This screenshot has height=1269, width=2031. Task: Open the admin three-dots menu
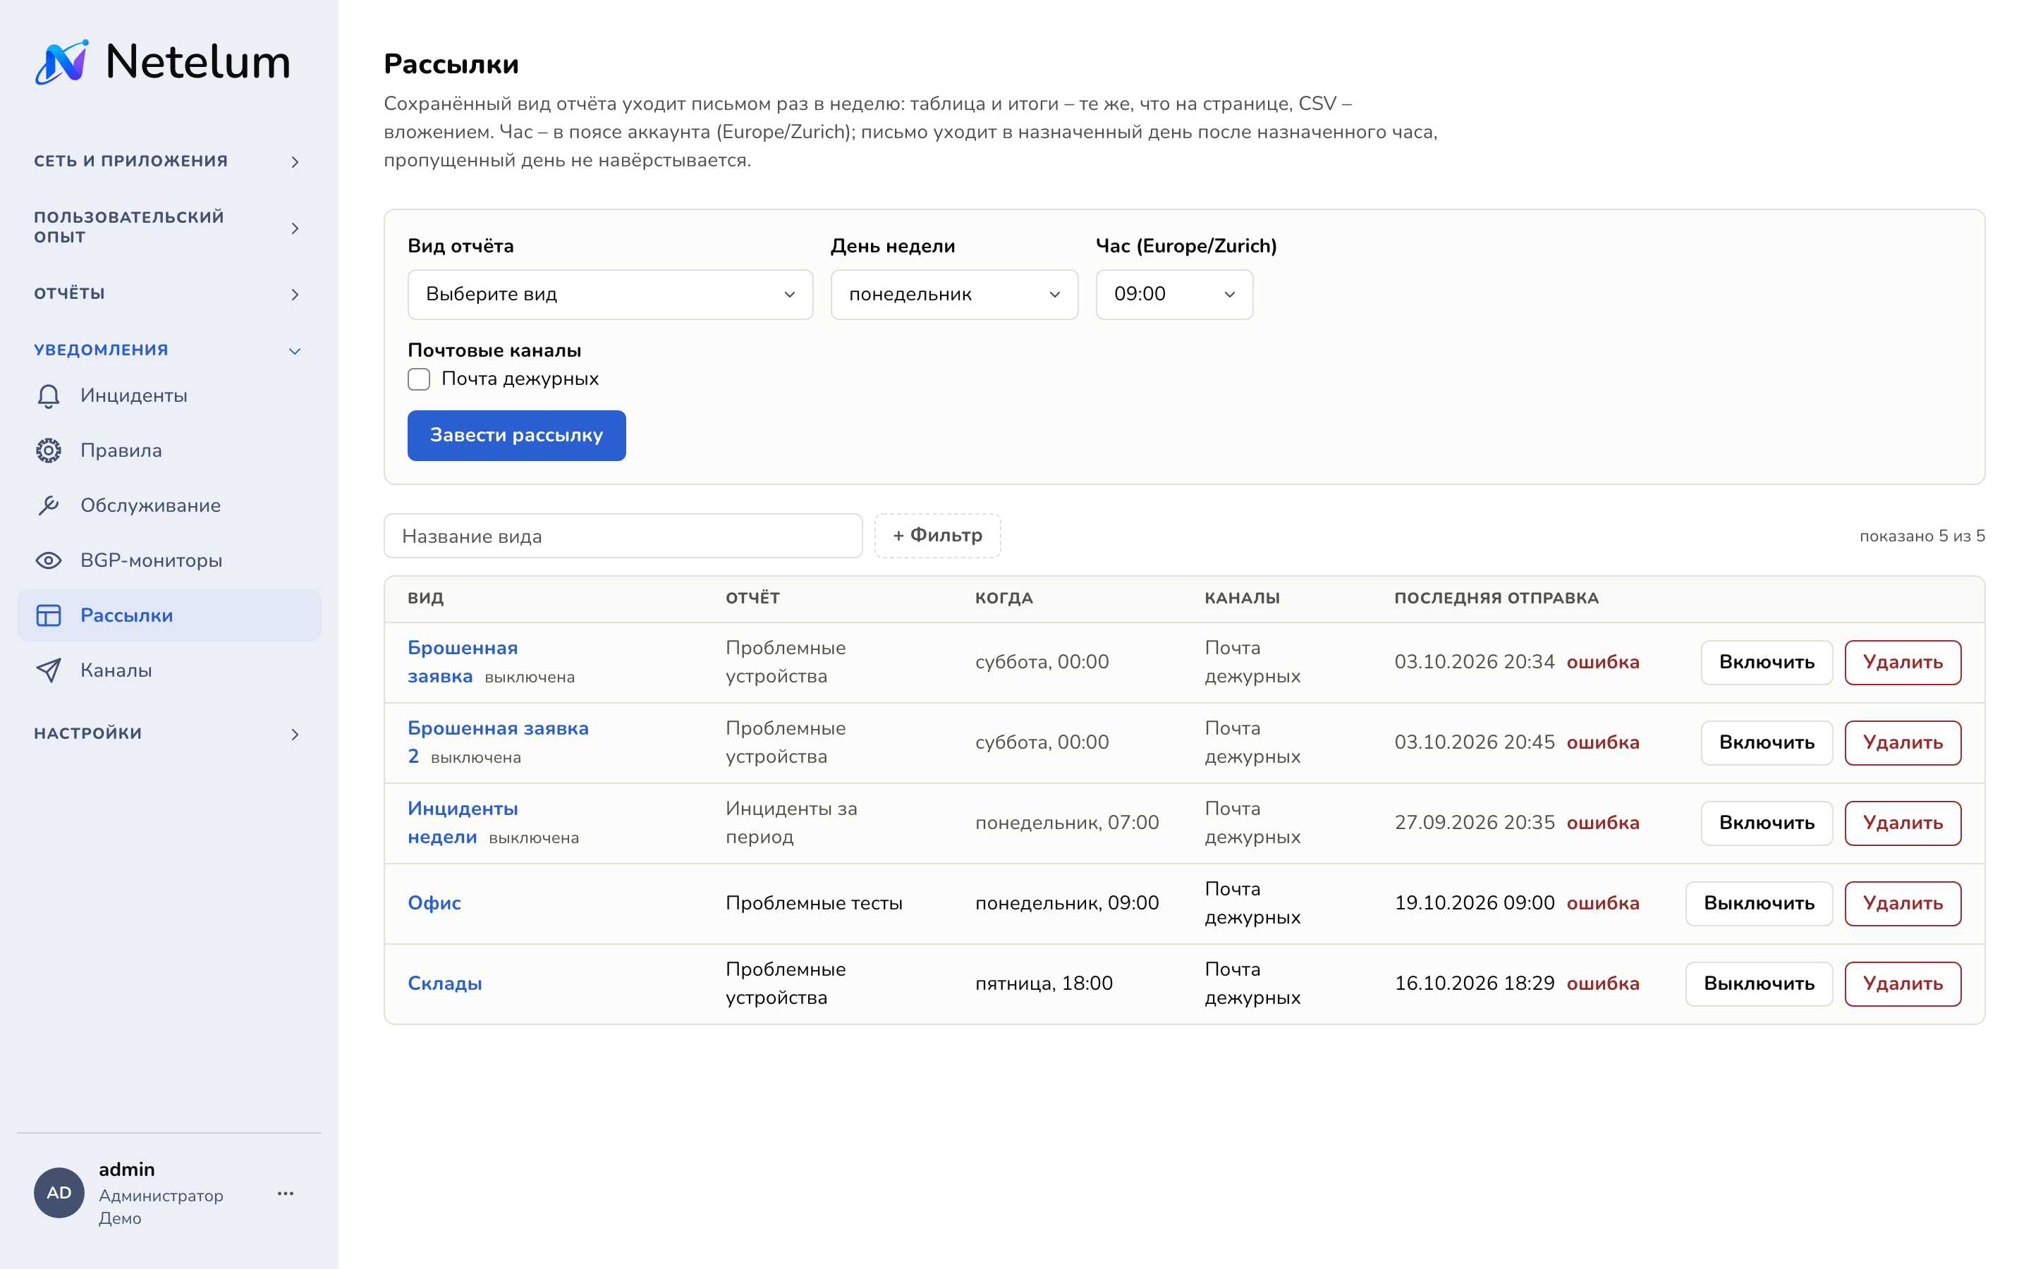click(286, 1194)
